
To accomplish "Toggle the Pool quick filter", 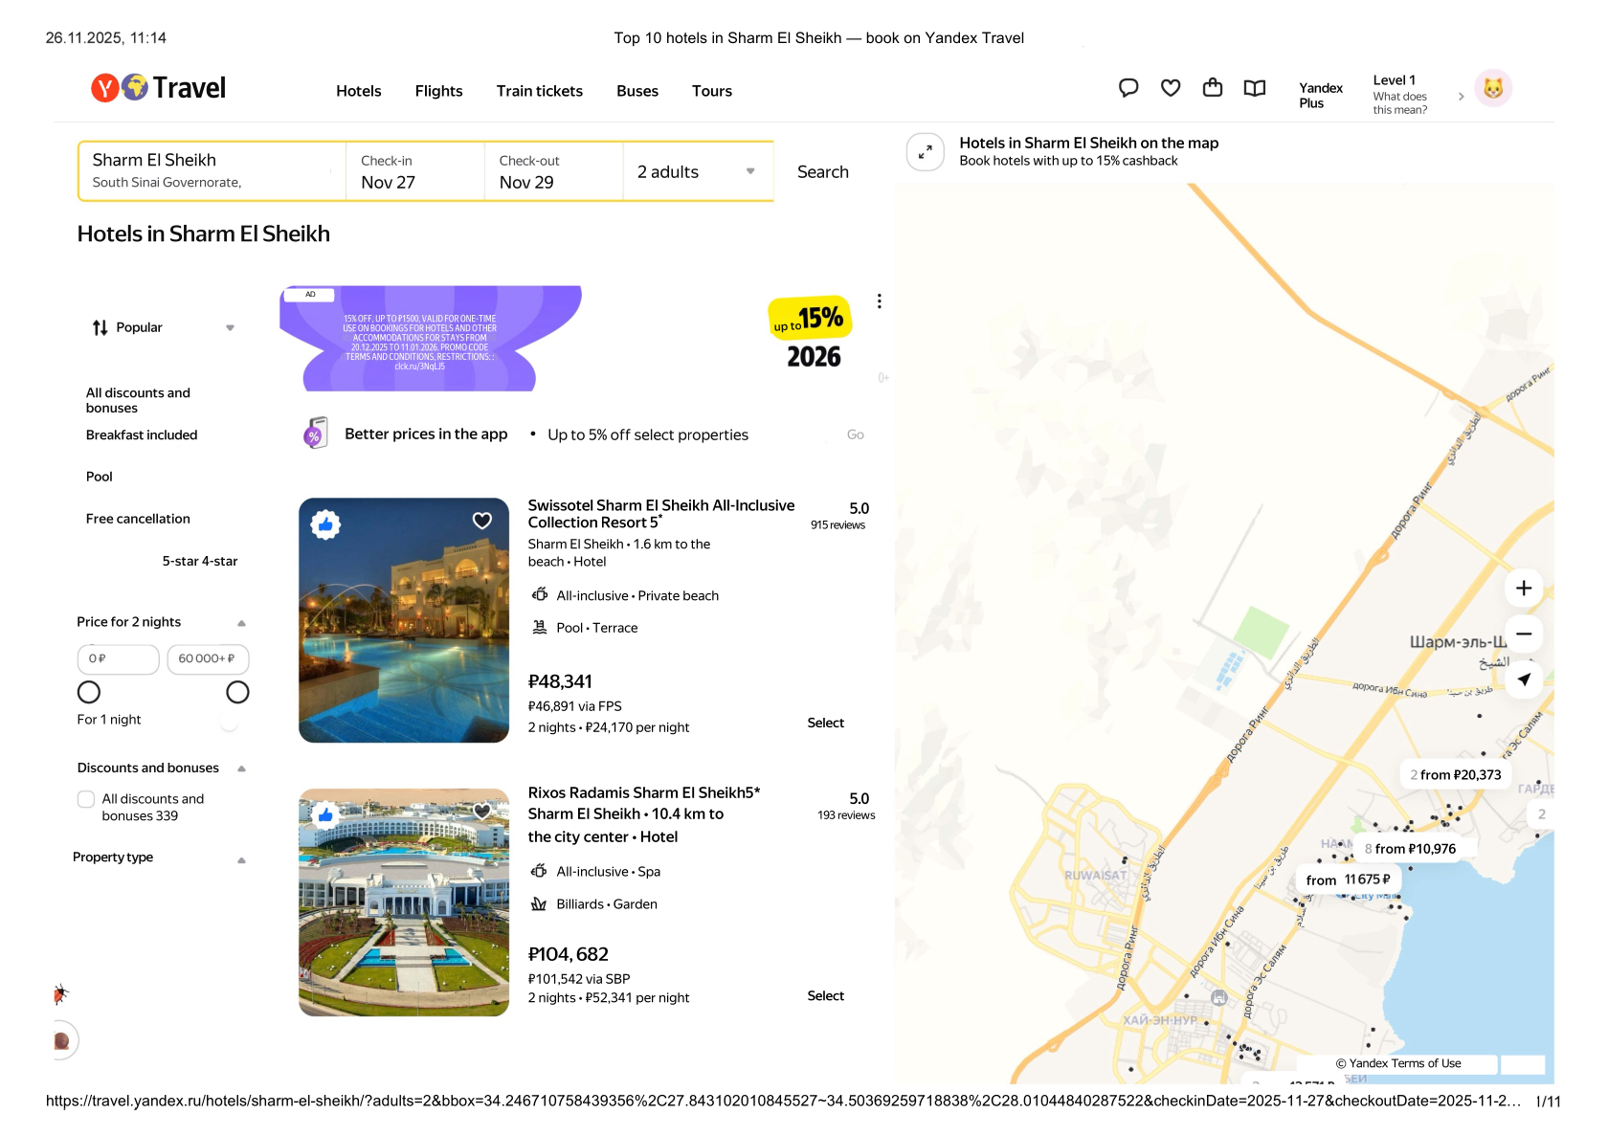I will click(100, 477).
